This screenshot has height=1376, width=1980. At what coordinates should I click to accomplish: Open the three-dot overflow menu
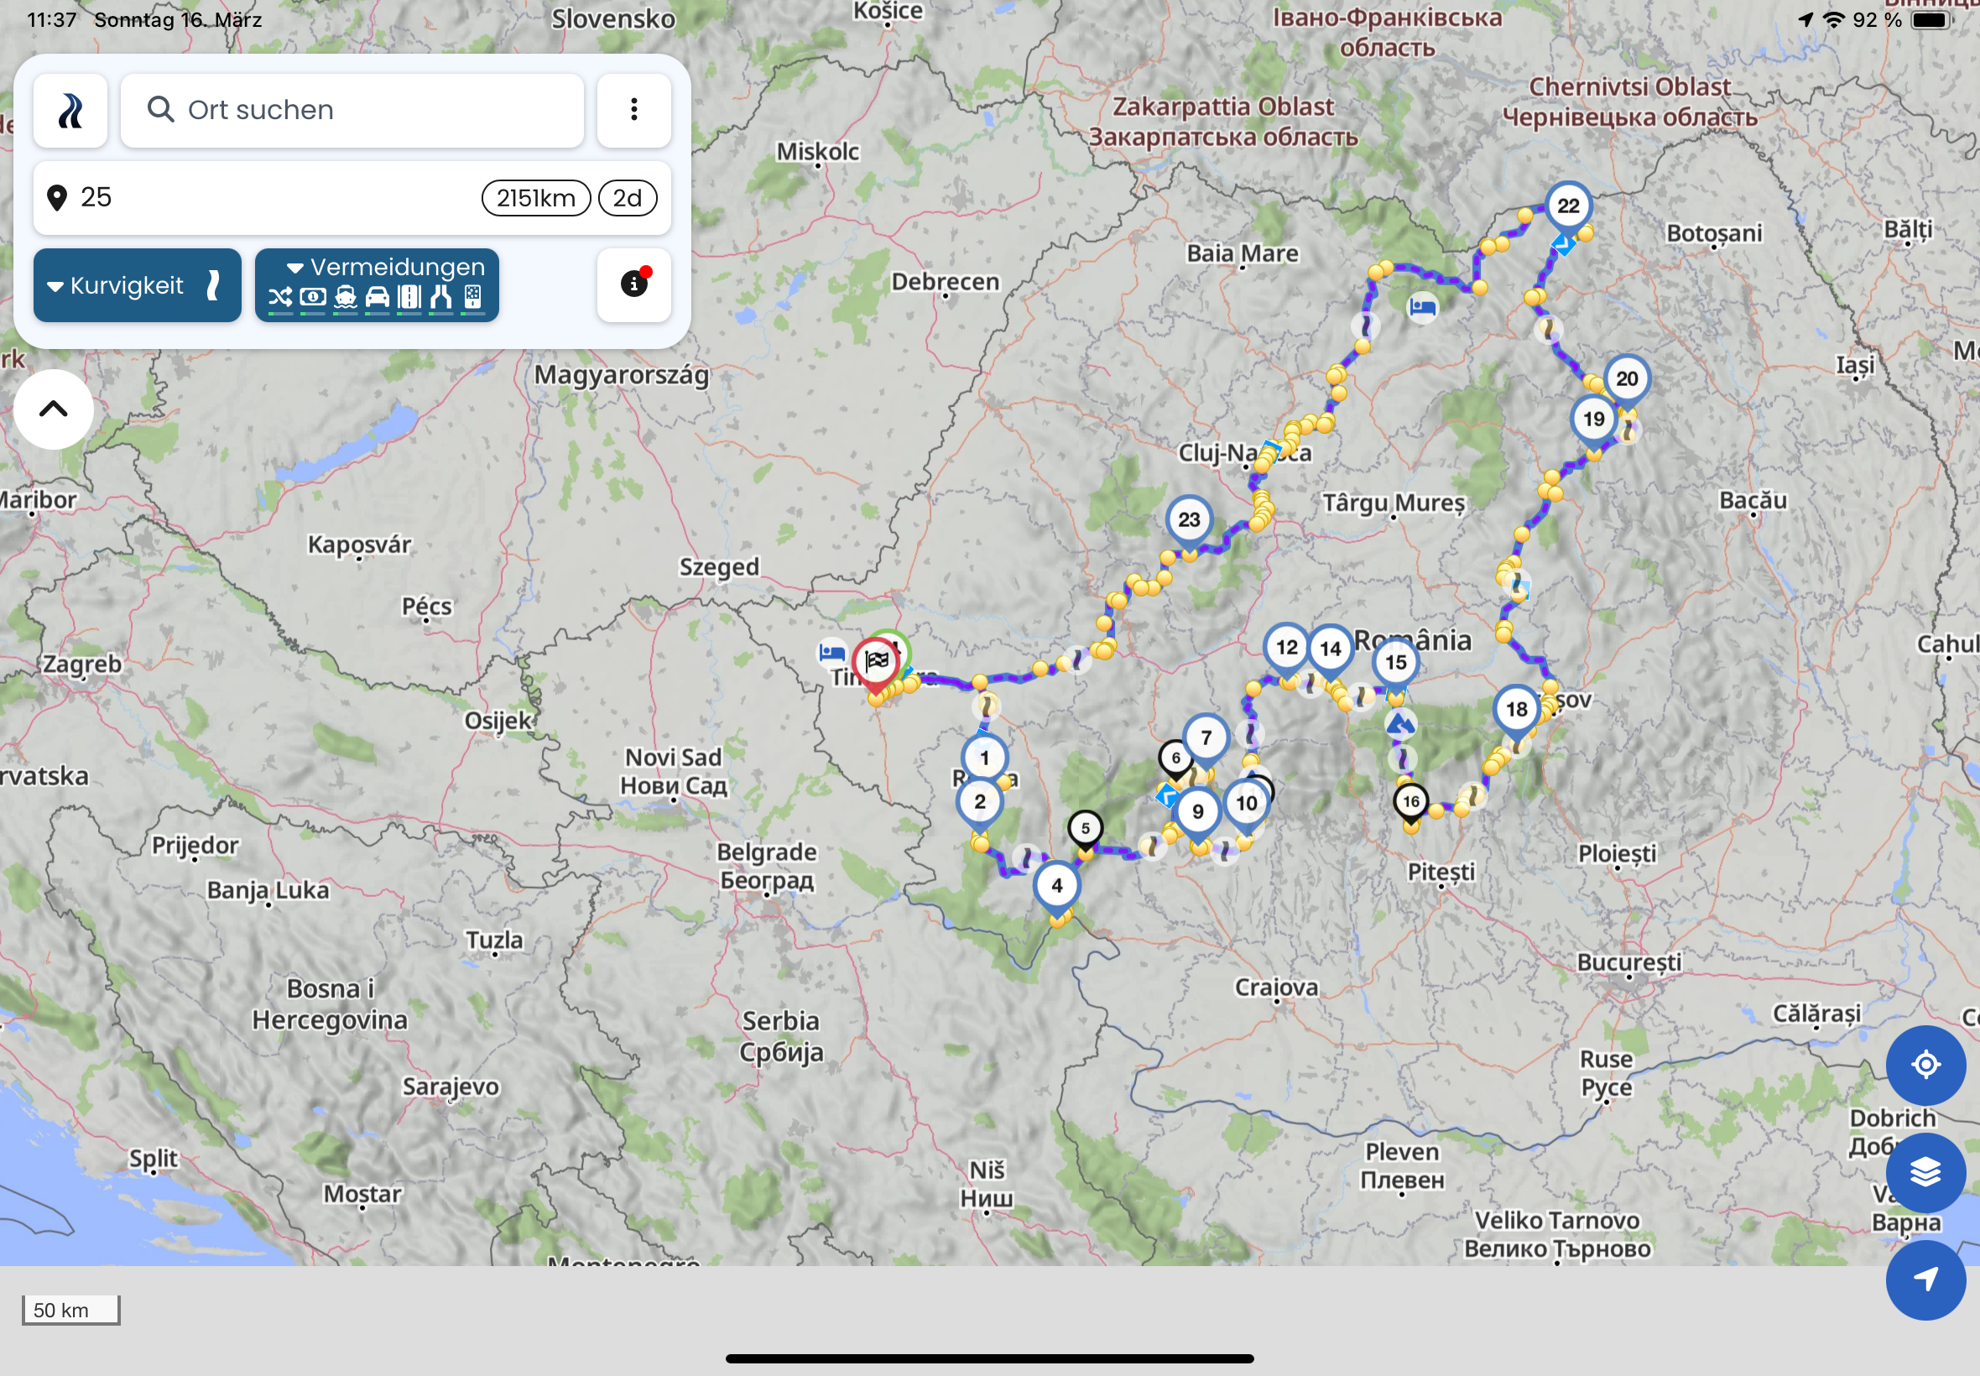[633, 110]
